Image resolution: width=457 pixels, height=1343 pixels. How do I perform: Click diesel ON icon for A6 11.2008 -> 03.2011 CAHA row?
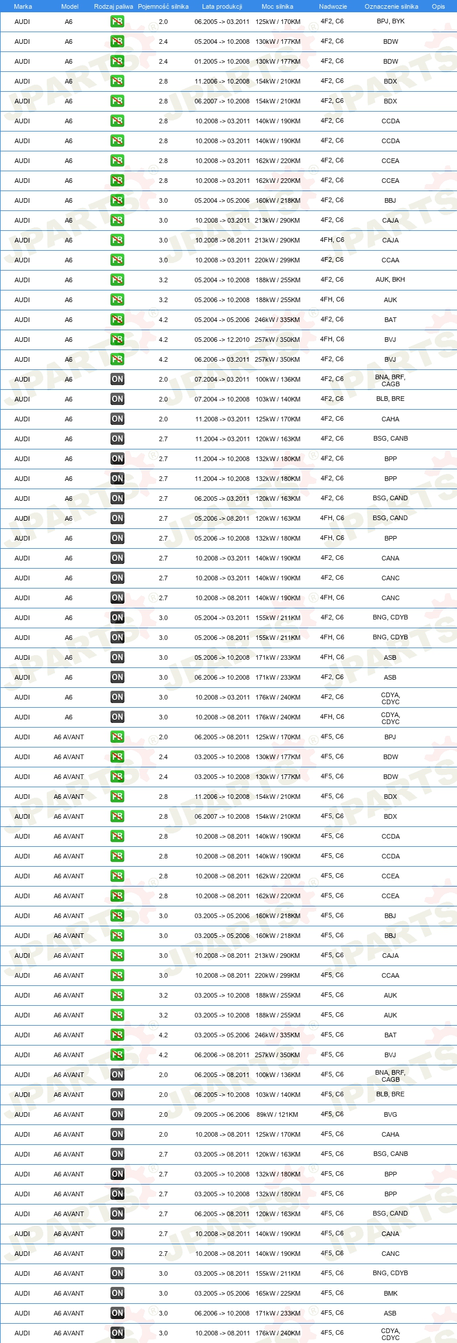[x=117, y=419]
